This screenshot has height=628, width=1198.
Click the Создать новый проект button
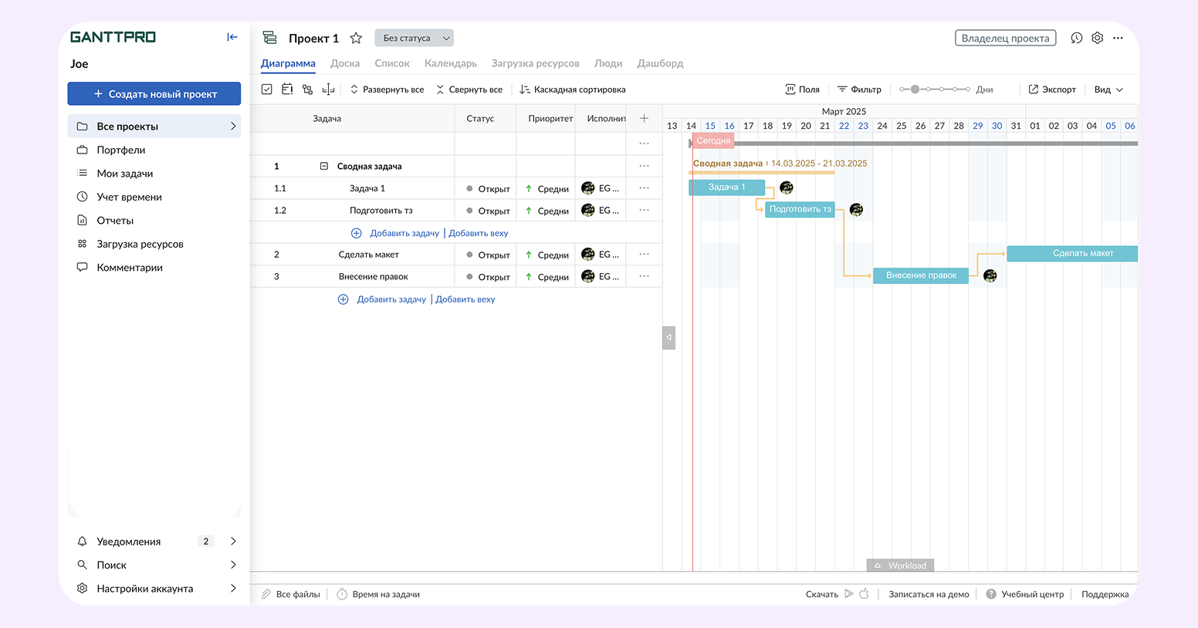pyautogui.click(x=154, y=93)
